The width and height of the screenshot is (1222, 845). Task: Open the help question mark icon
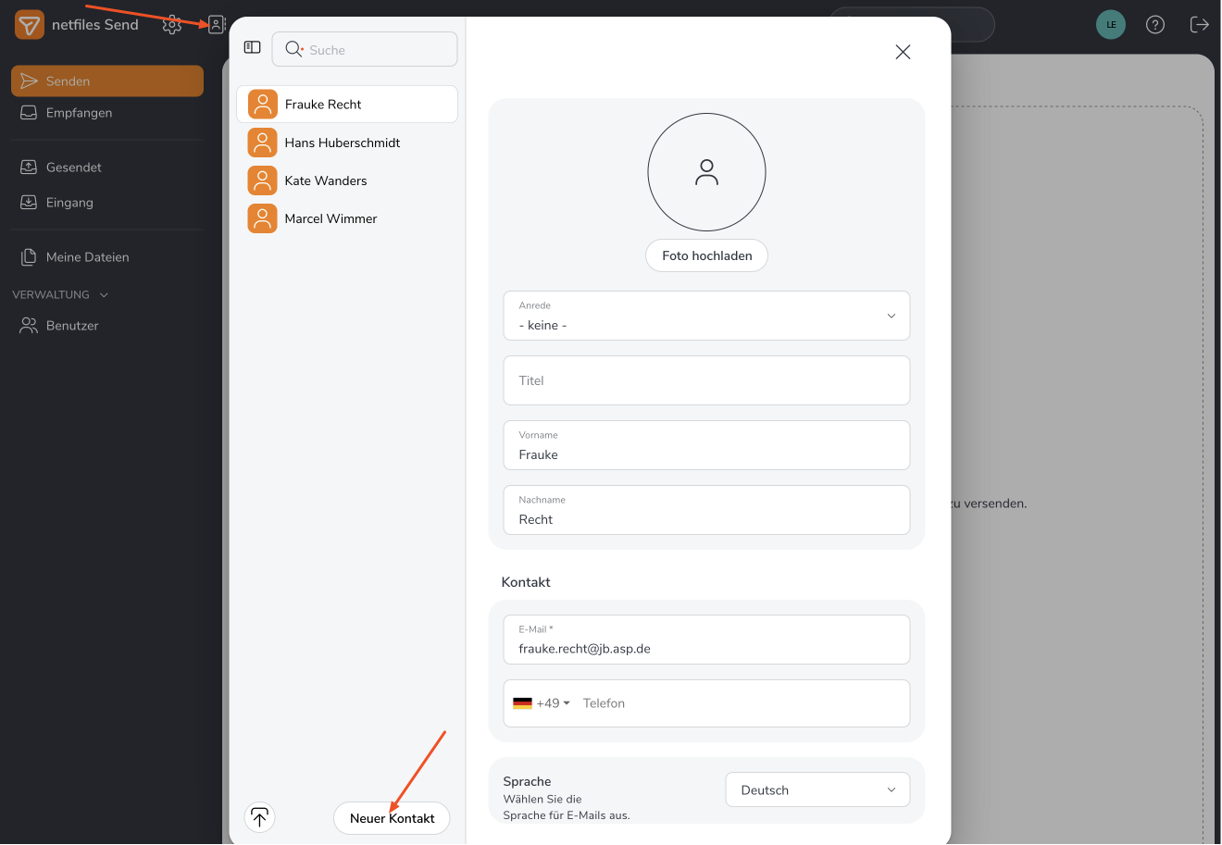pos(1155,25)
